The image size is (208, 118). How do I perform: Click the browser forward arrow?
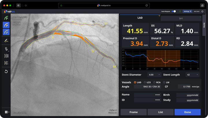[x=25, y=5]
